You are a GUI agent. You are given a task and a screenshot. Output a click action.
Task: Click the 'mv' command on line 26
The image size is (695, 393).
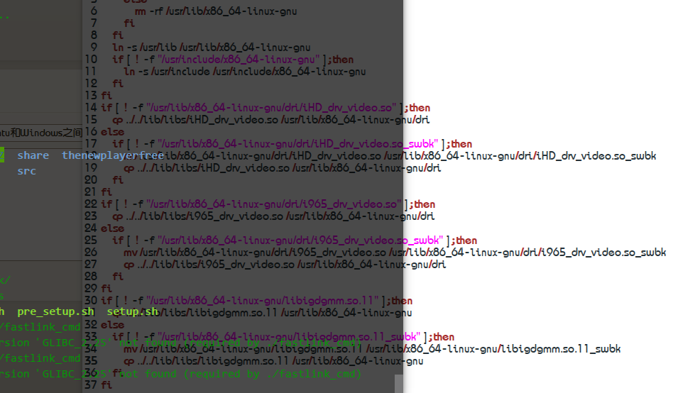tap(131, 253)
